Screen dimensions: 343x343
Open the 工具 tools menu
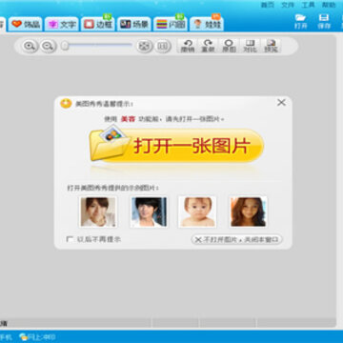point(308,5)
